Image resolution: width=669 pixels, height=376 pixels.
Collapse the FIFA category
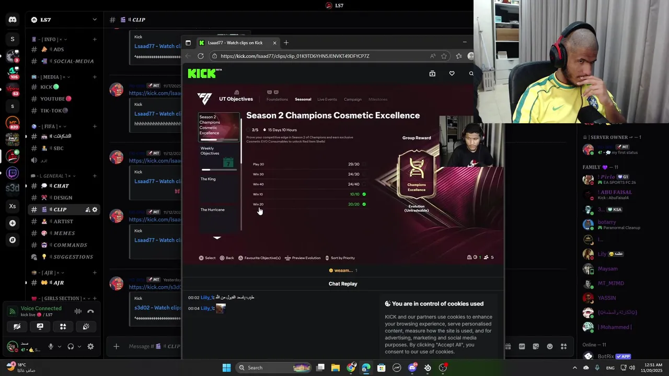tap(49, 126)
